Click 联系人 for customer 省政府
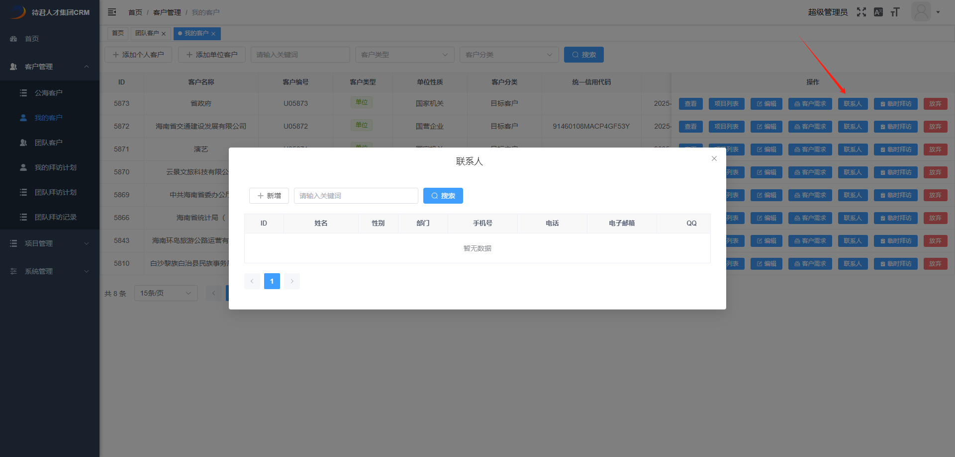Screen dimensions: 955x457 (x=853, y=104)
